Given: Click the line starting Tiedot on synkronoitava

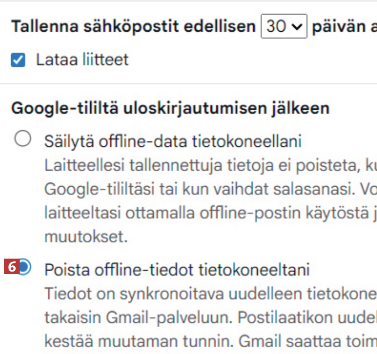Looking at the screenshot, I should point(210,294).
